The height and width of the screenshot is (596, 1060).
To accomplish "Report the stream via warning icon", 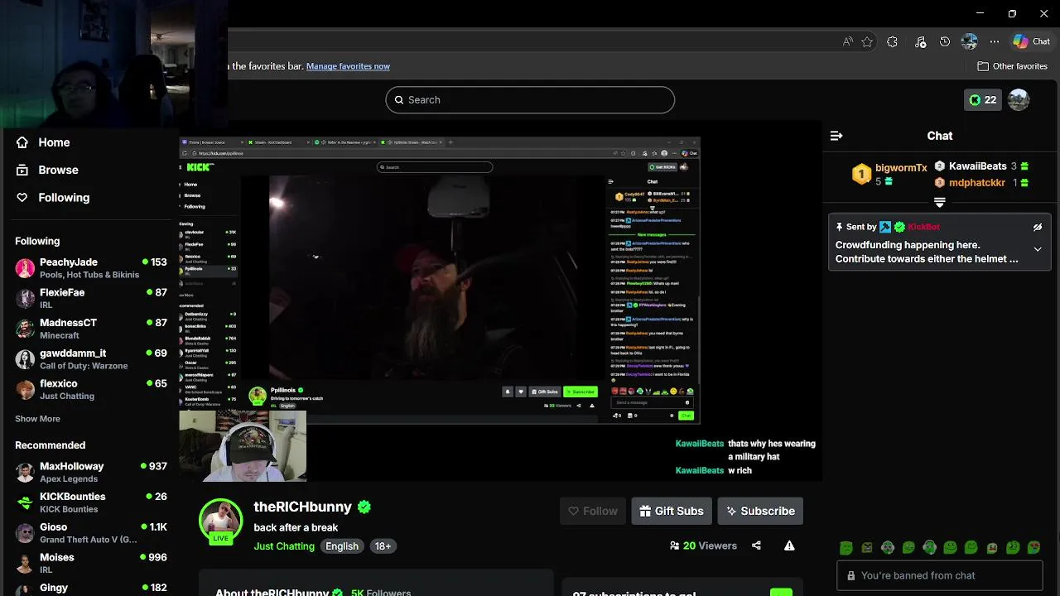I will 789,546.
